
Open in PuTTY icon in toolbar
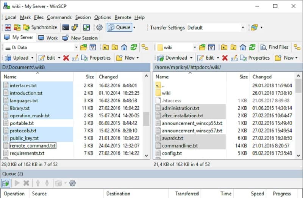[x=75, y=28]
